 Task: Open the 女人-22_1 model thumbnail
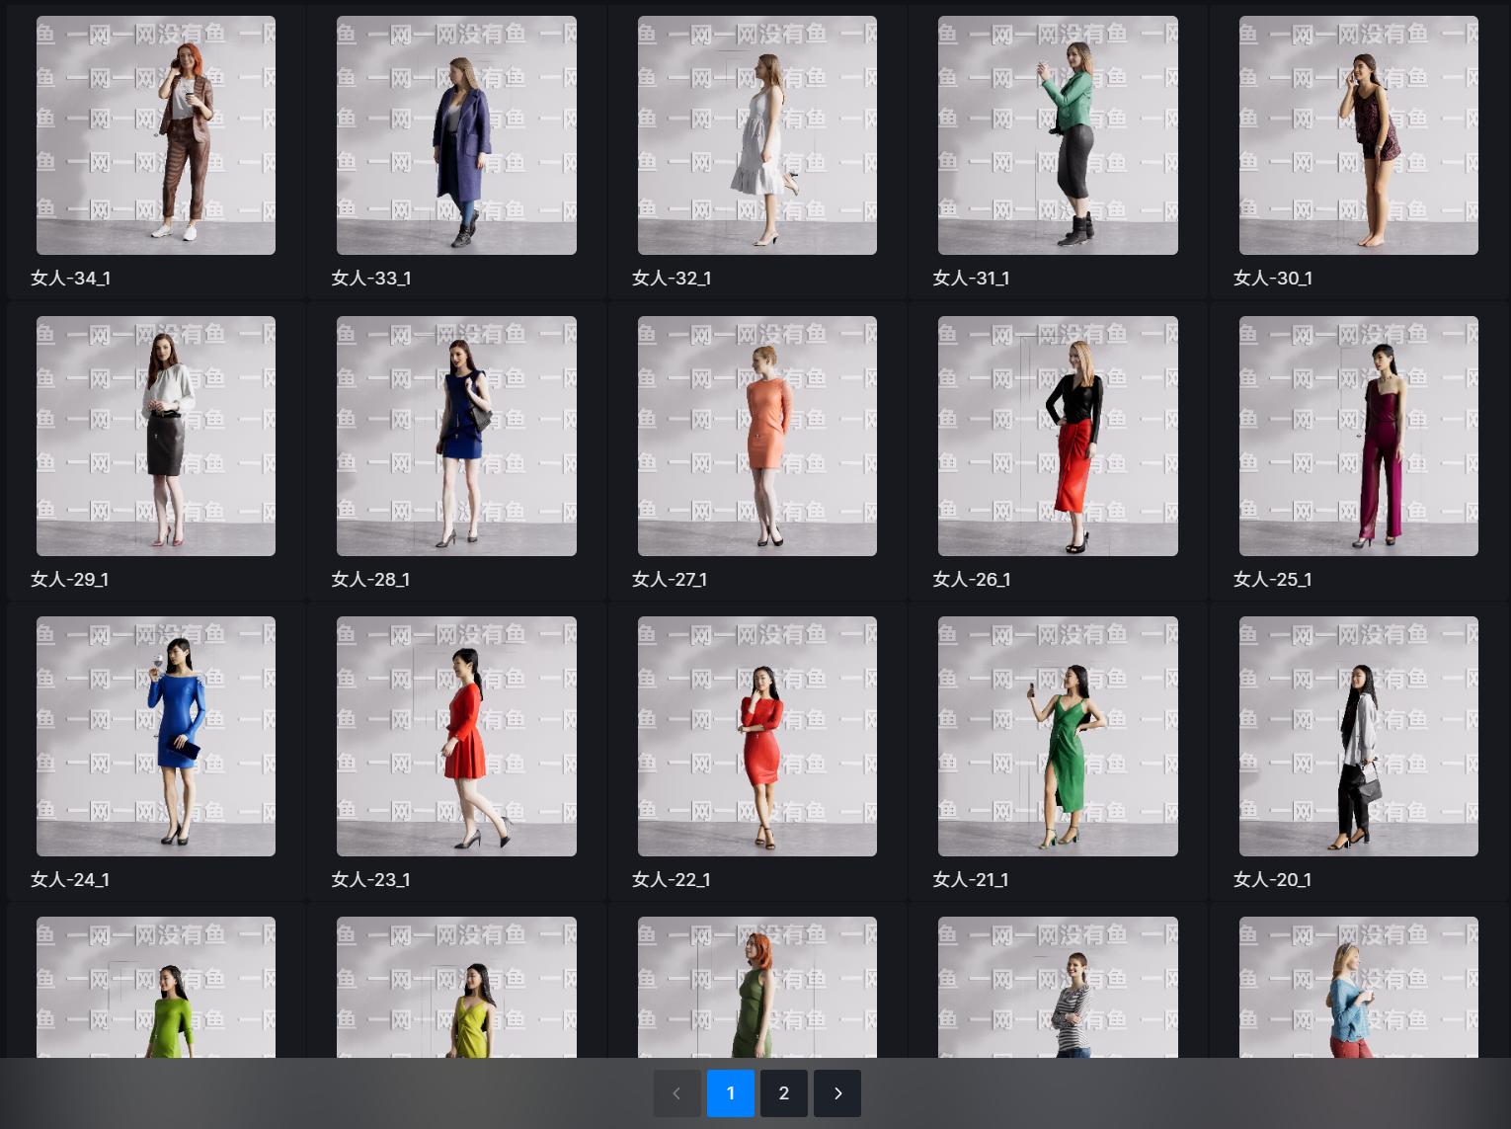point(757,736)
